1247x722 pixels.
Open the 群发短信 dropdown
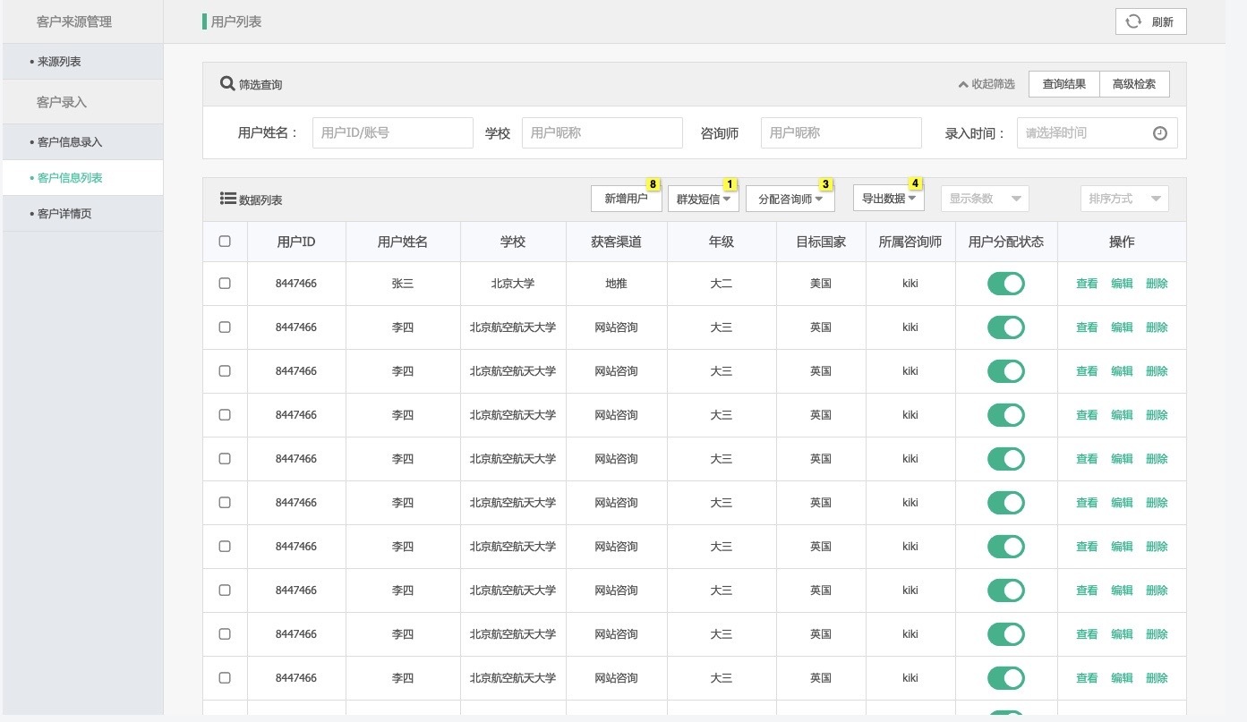(x=704, y=199)
